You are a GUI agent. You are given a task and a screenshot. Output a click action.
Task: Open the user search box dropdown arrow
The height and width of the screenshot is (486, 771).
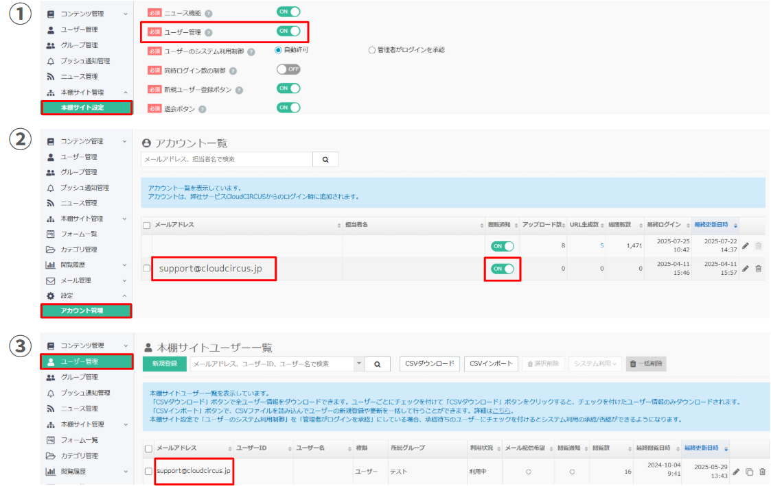(358, 364)
